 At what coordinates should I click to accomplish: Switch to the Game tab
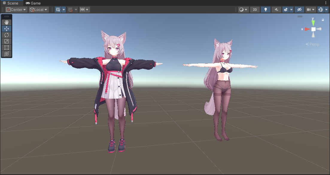coord(33,3)
